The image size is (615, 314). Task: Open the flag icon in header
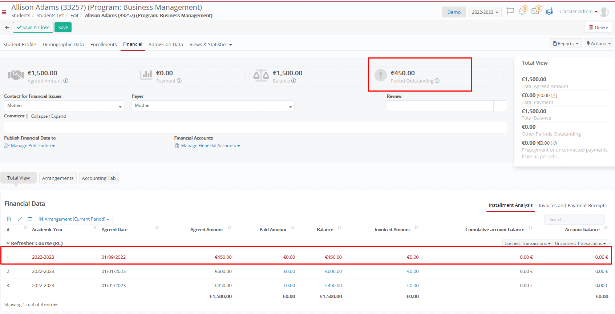point(510,11)
